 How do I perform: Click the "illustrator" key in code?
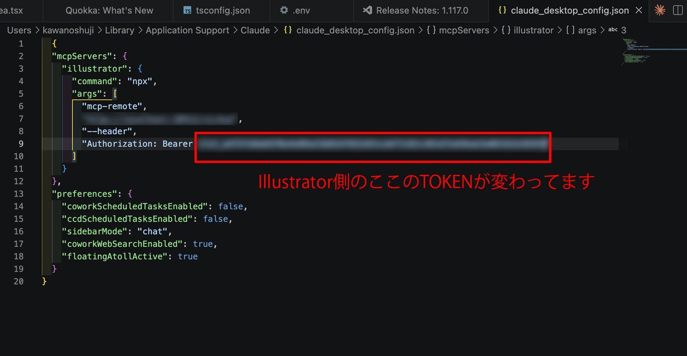click(x=94, y=69)
